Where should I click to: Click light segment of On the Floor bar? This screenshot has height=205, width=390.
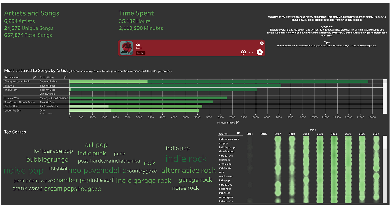click(x=89, y=106)
